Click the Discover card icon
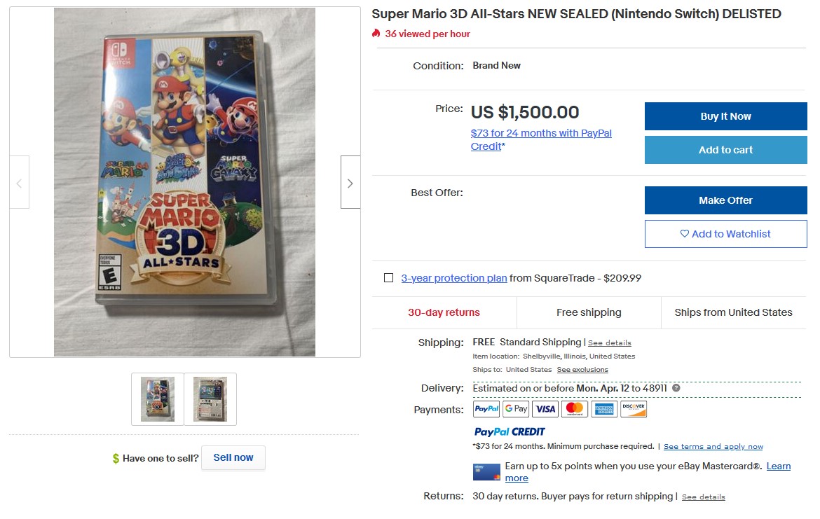820x519 pixels. click(x=633, y=408)
